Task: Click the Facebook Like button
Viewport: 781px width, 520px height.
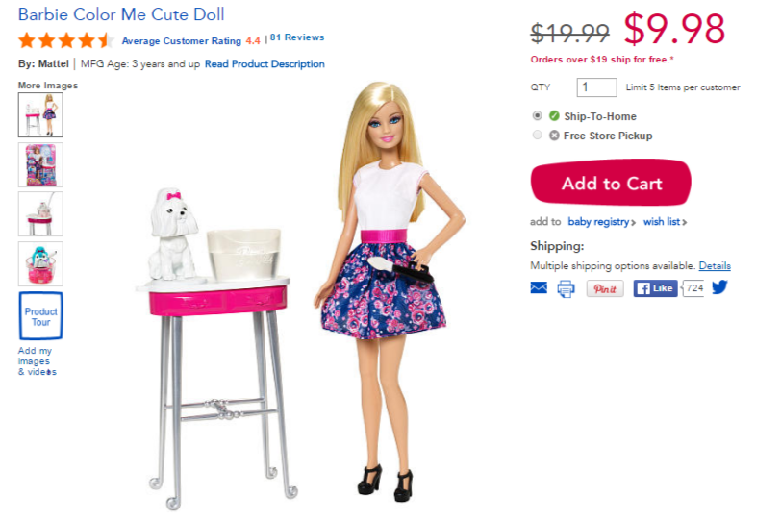Action: (x=655, y=288)
